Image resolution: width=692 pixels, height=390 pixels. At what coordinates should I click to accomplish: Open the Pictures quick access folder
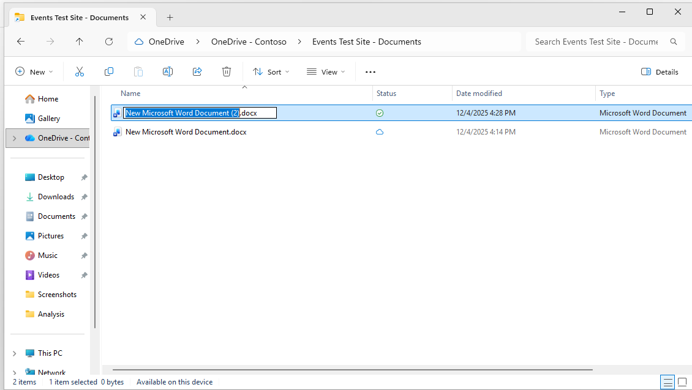coord(51,236)
